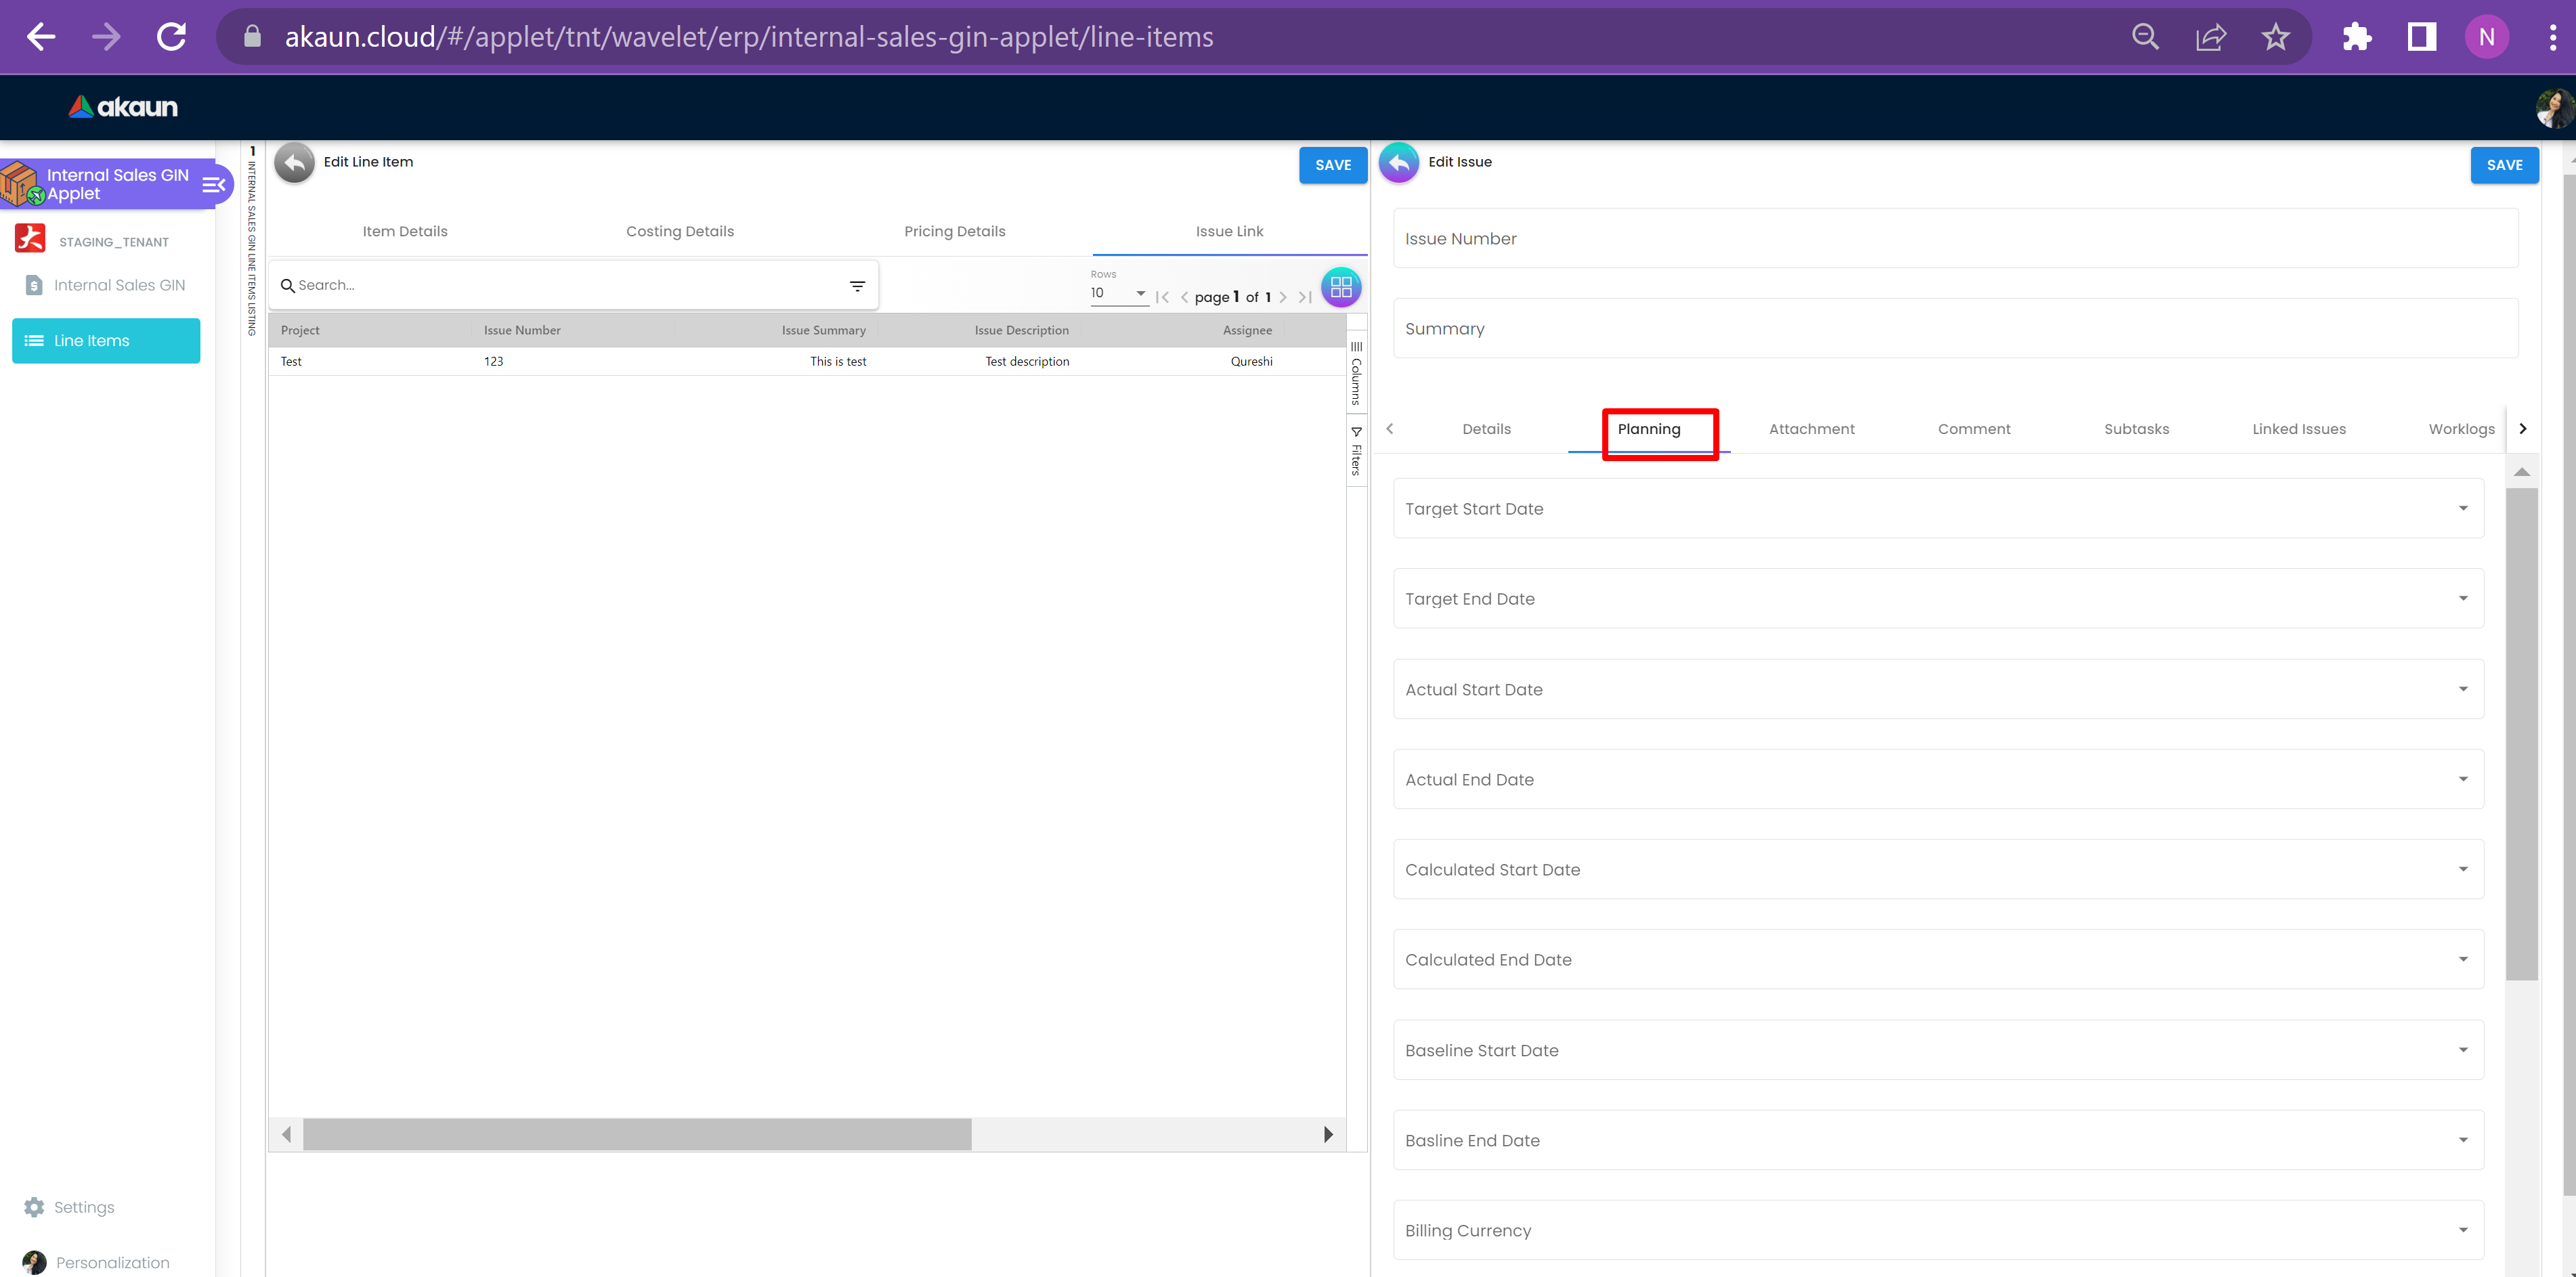This screenshot has height=1277, width=2576.
Task: Open the Rows per page dropdown
Action: click(x=1118, y=293)
